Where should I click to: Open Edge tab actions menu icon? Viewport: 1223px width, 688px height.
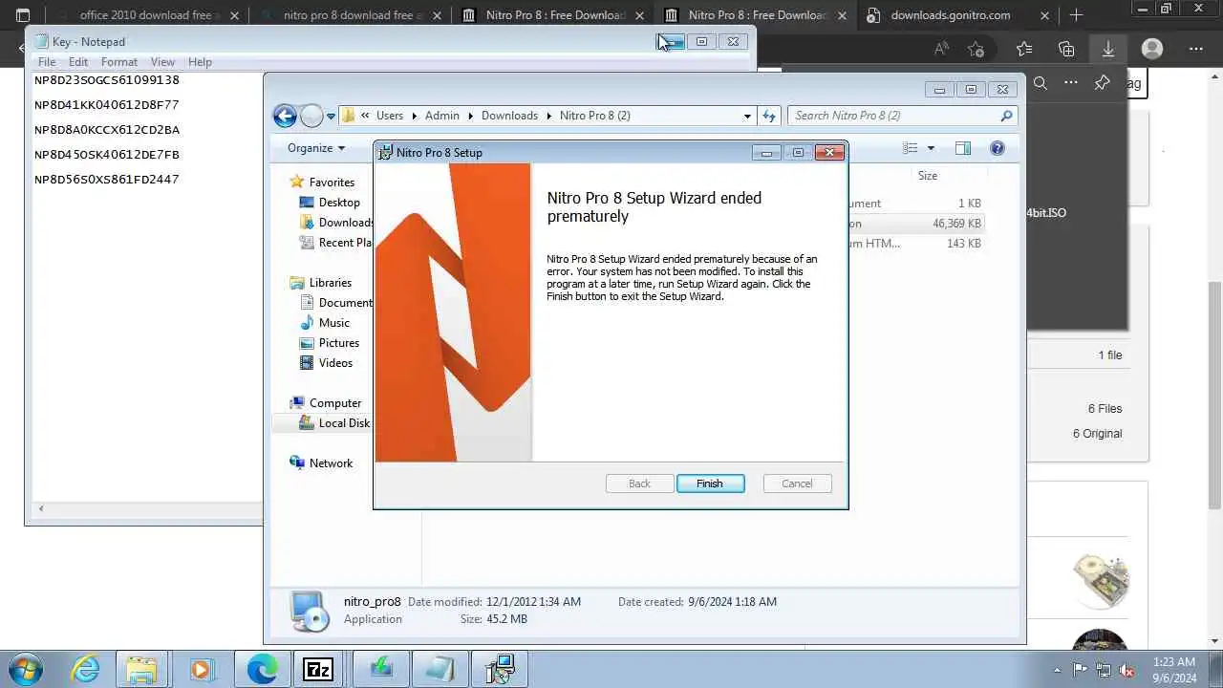tap(23, 15)
